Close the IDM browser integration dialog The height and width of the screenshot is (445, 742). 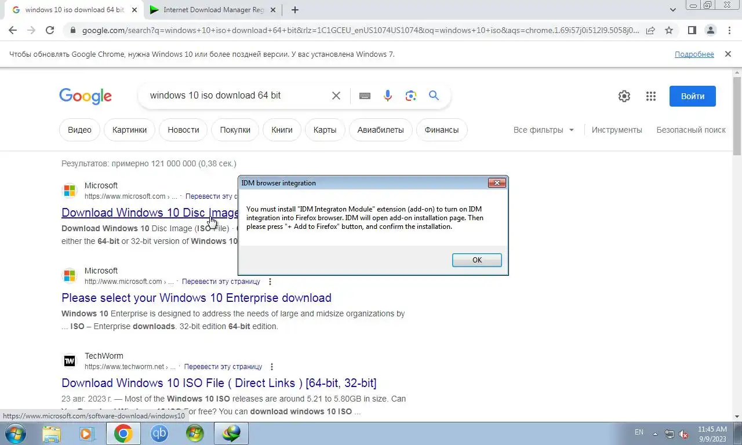497,183
